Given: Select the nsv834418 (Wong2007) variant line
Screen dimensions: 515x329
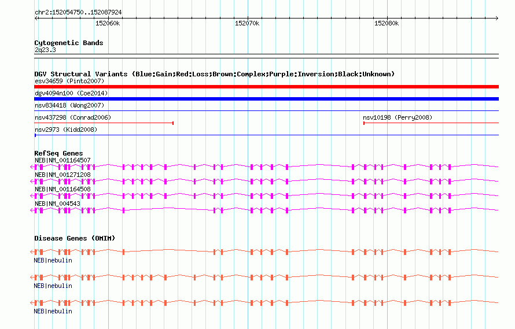Looking at the screenshot, I should pyautogui.click(x=266, y=111).
